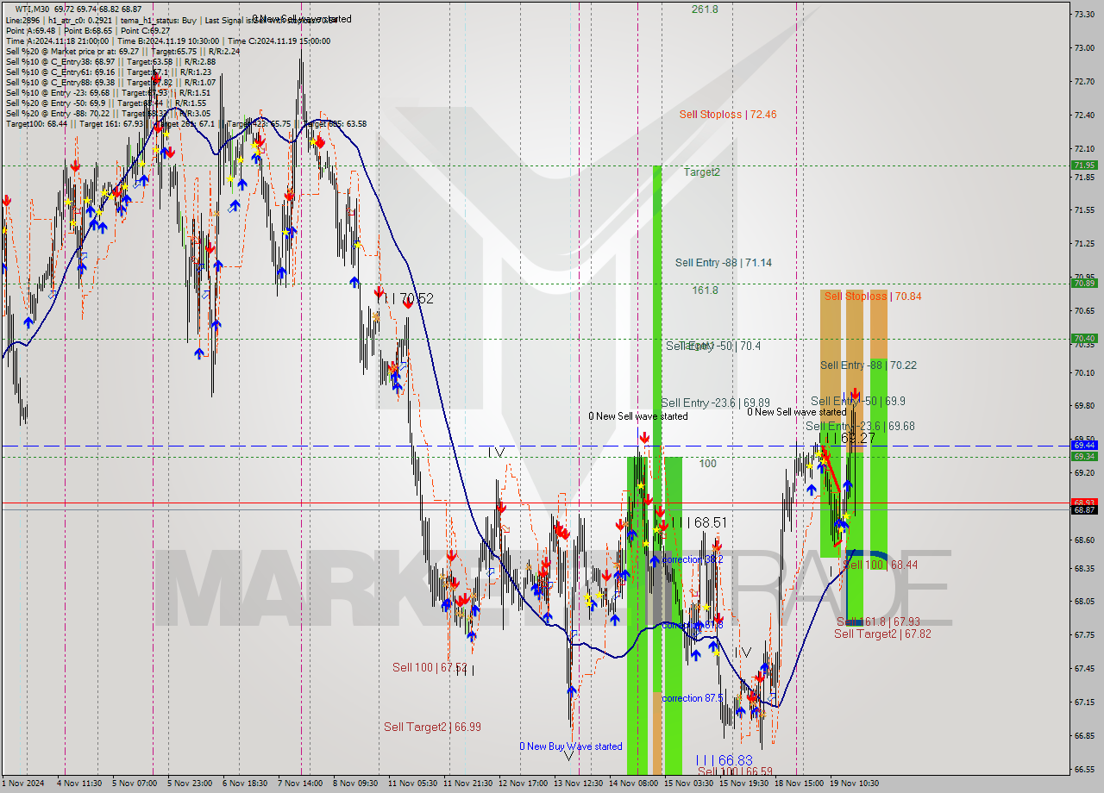Click the '| | | 70.52' wave label
Screen dimensions: 1104x793
(x=405, y=299)
